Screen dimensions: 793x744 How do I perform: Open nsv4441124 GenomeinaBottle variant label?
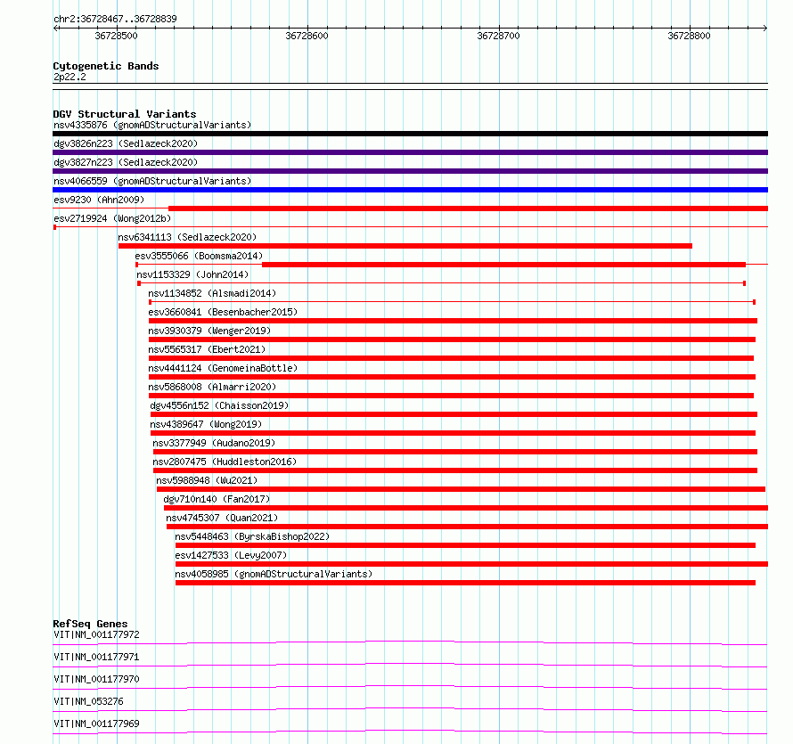[x=223, y=368]
